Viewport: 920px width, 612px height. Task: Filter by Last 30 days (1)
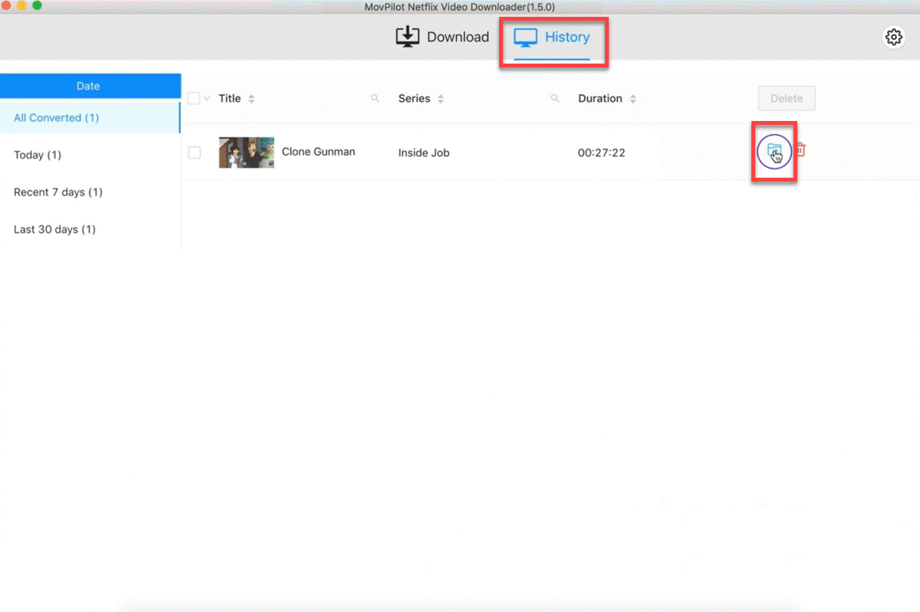[x=55, y=229]
